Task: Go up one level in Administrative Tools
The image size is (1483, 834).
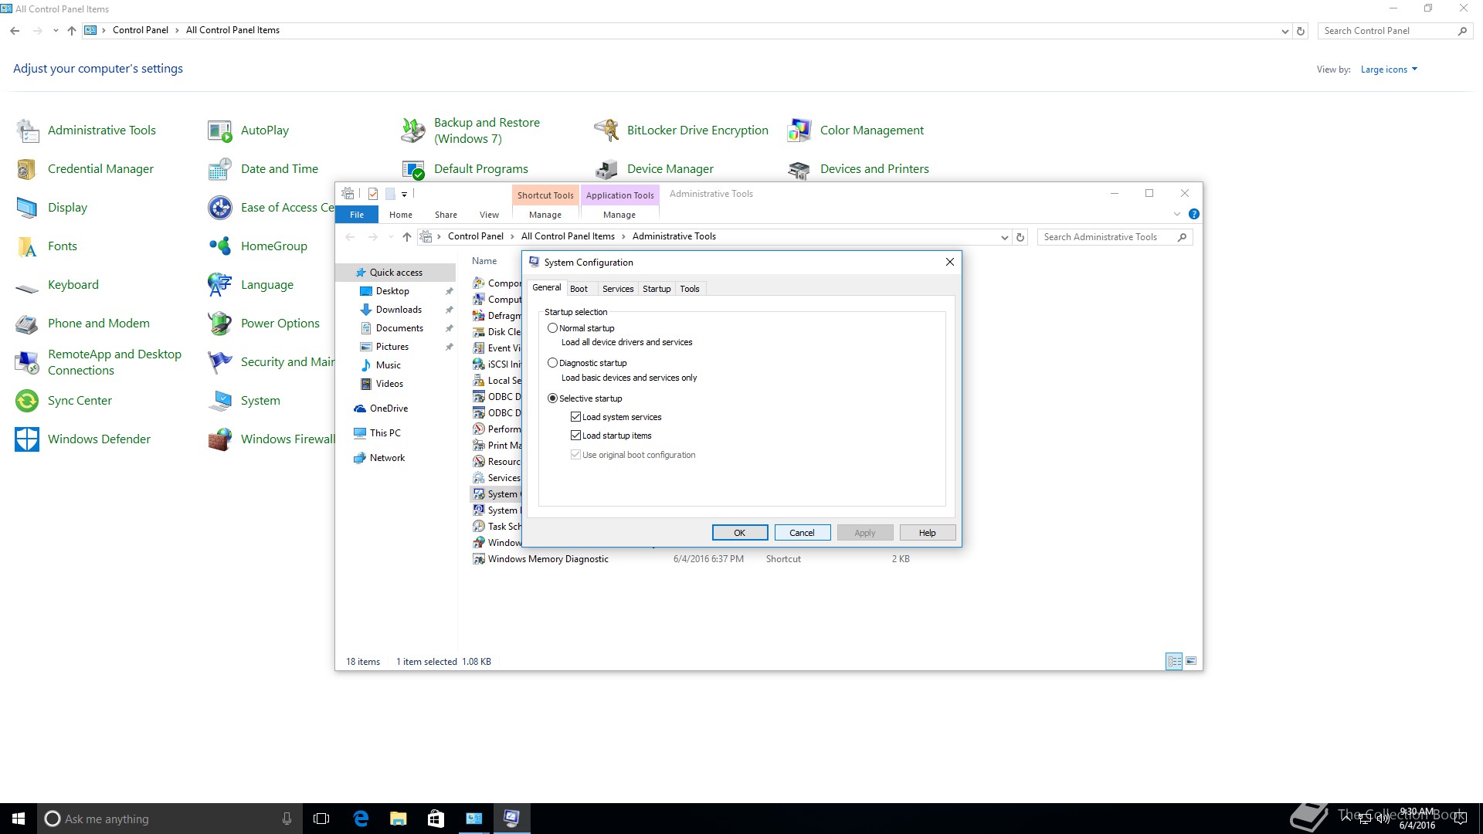Action: click(x=407, y=237)
